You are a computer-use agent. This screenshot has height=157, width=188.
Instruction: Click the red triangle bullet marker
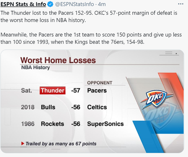coord(23,143)
